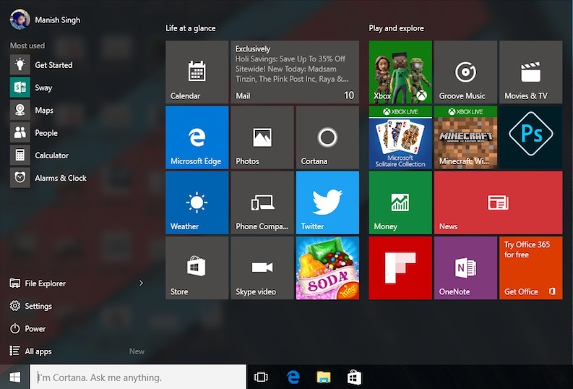Viewport: 573px width, 389px height.
Task: Open Settings from Start menu
Action: coord(30,306)
